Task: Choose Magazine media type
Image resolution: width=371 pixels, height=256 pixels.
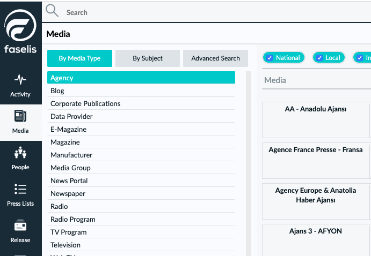Action: 141,142
